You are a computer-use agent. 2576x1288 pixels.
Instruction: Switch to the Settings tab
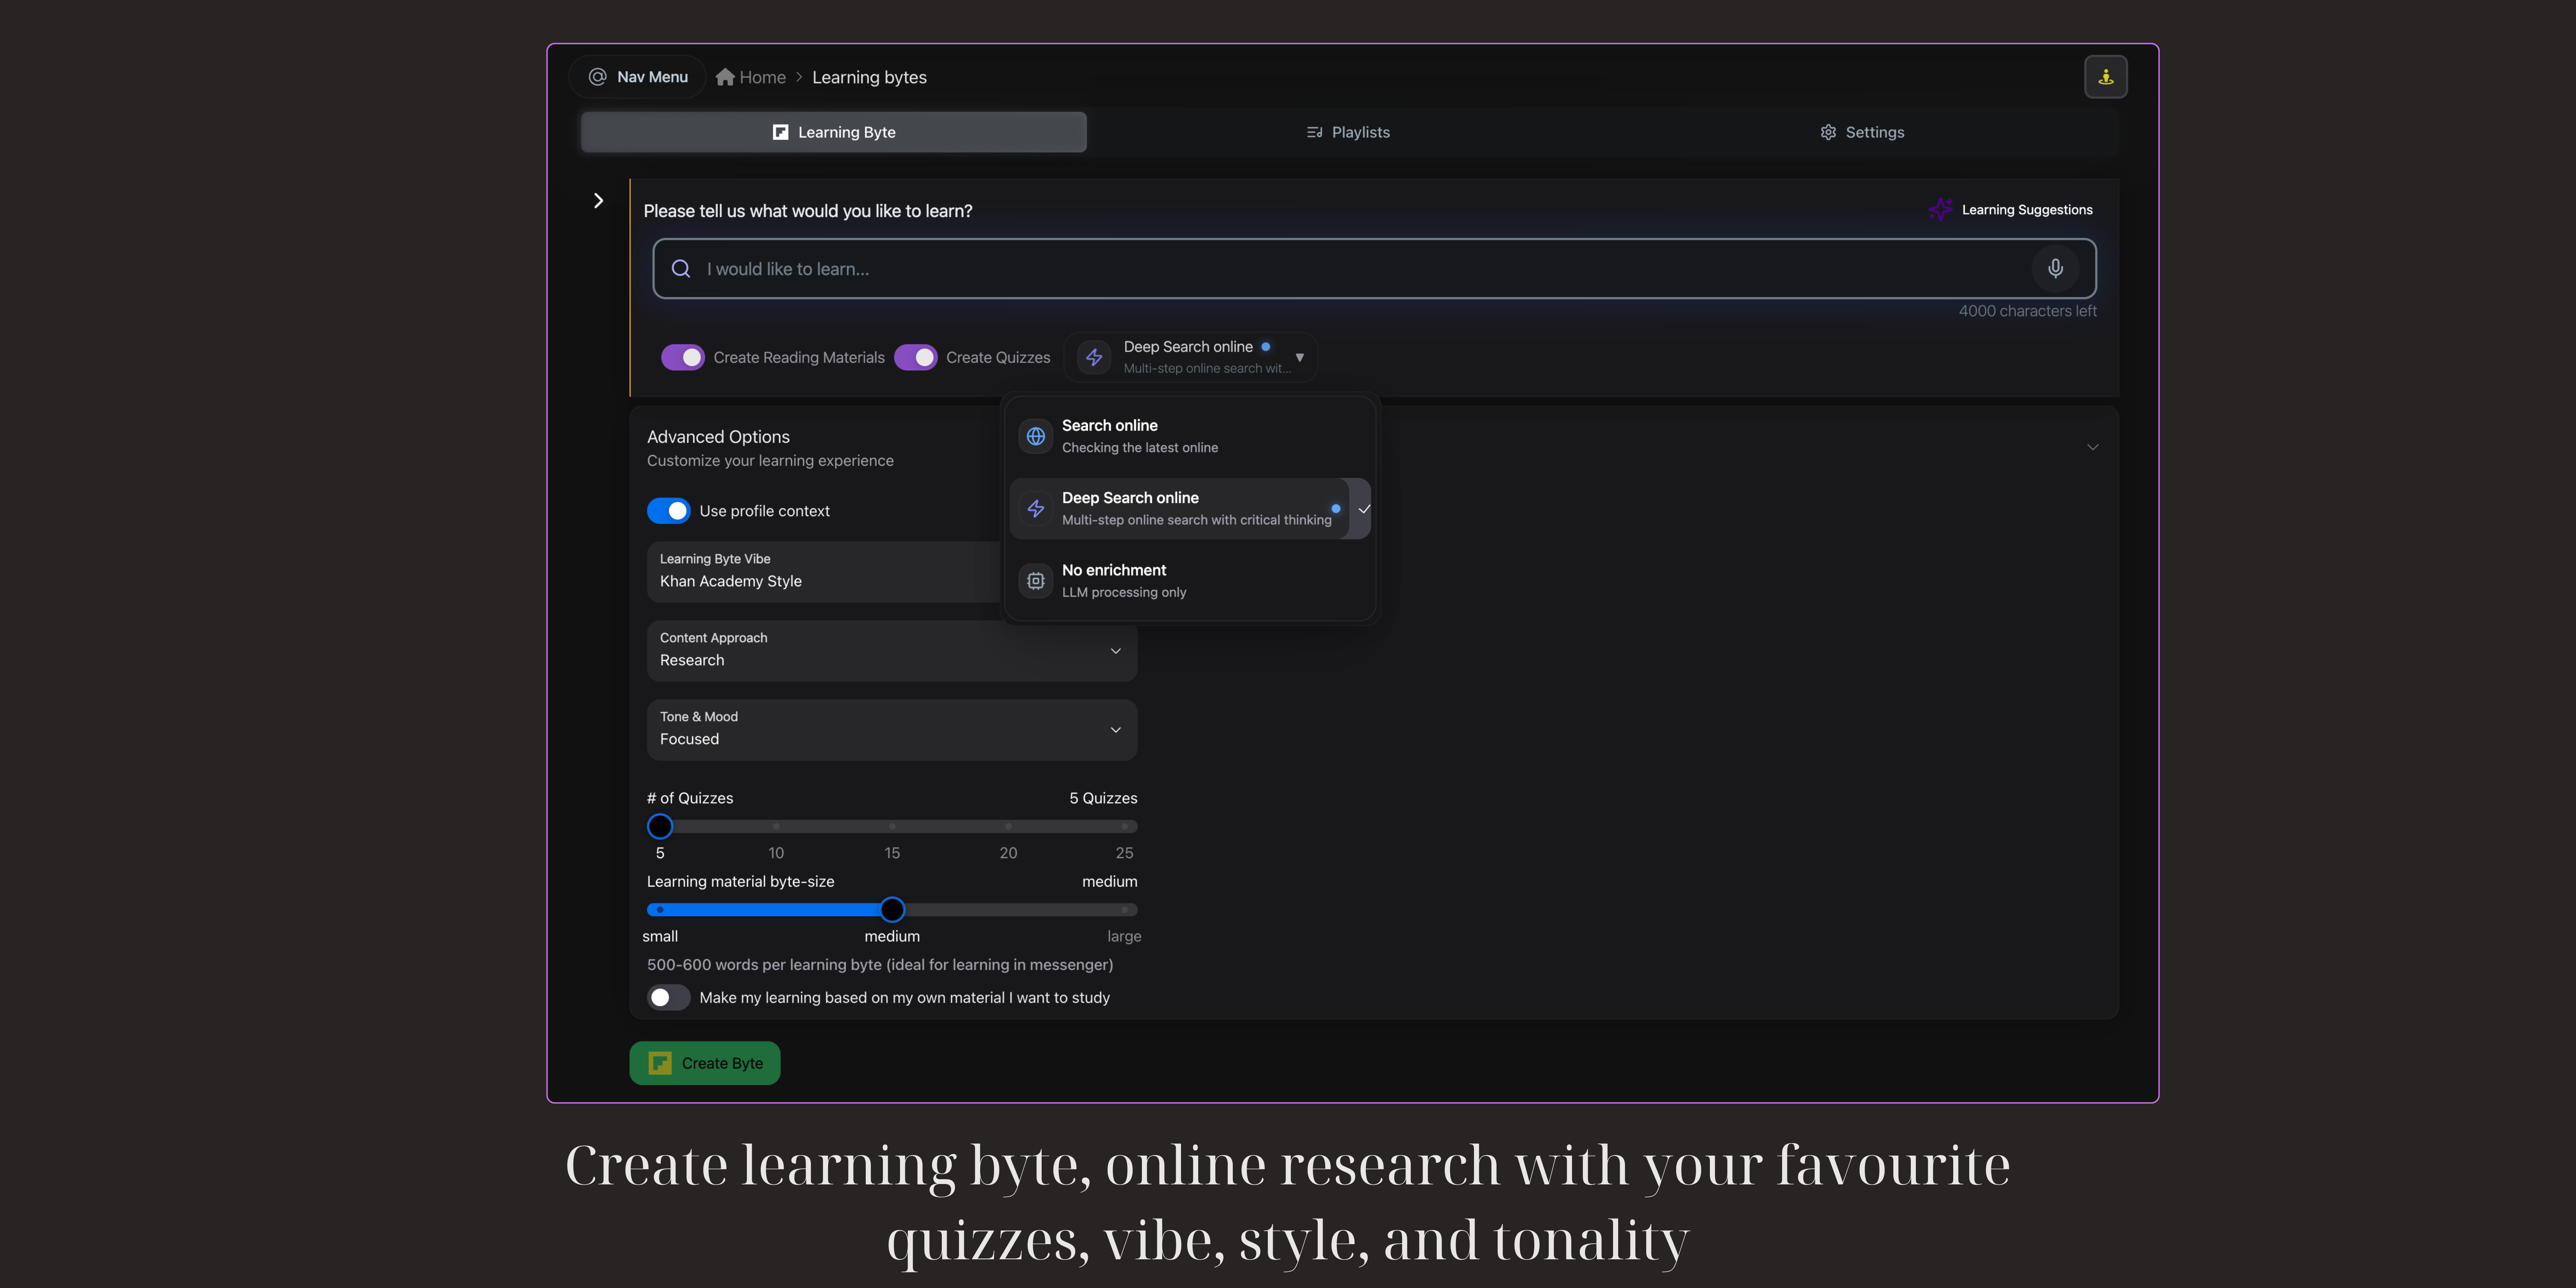(1862, 132)
